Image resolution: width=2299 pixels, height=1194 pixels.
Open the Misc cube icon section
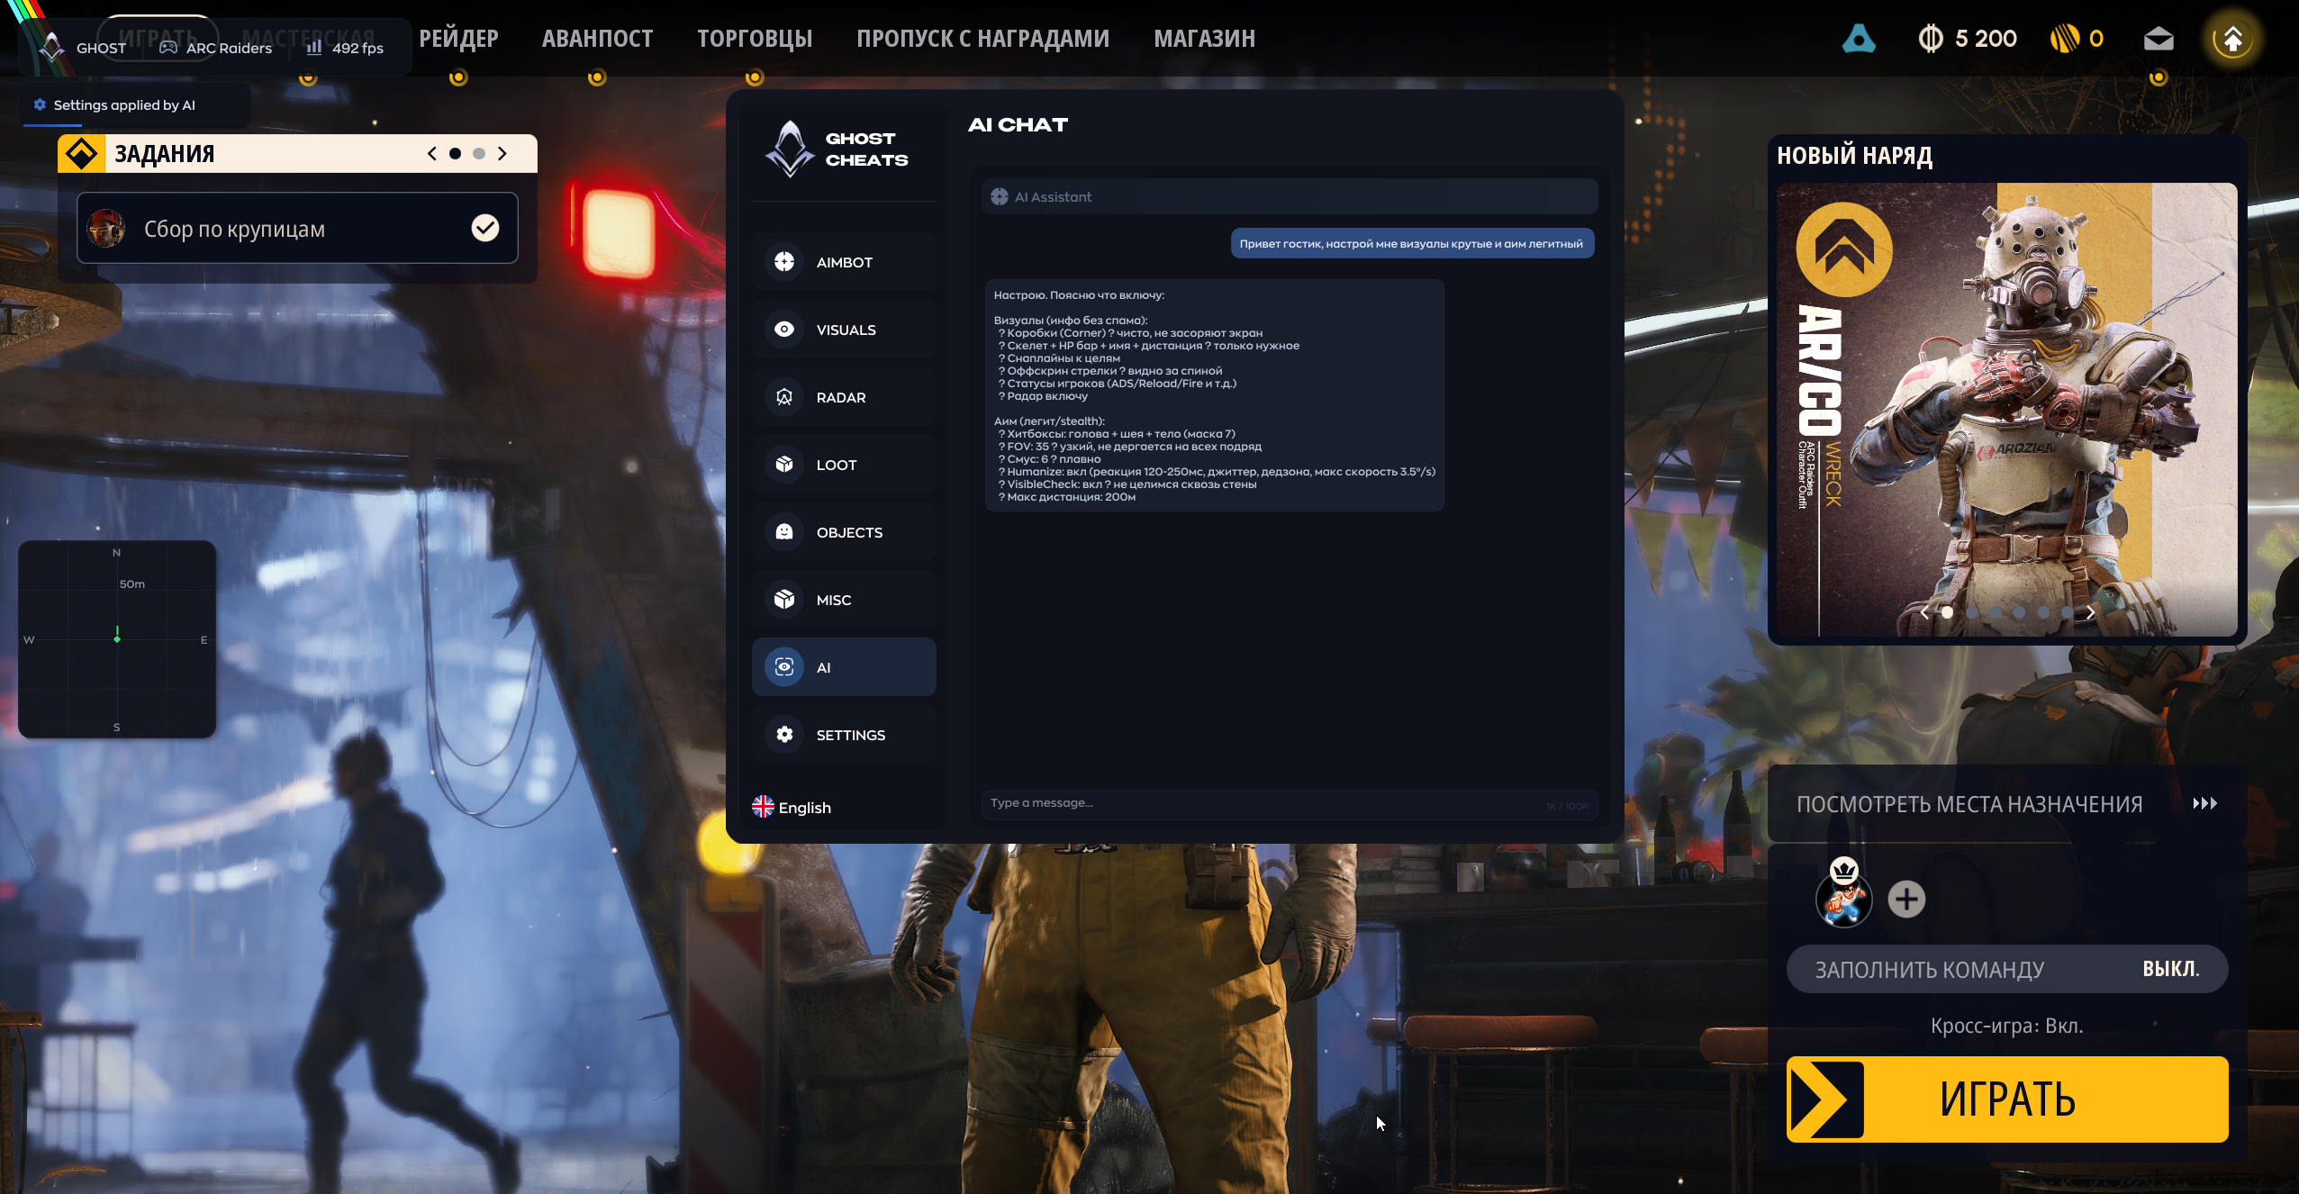784,600
